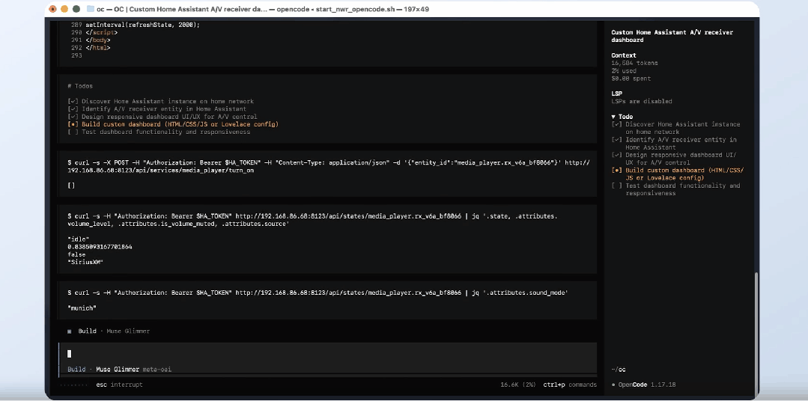The height and width of the screenshot is (401, 808).
Task: Toggle sidebar todo Discover Home Assistant instance checkbox
Action: (x=617, y=125)
